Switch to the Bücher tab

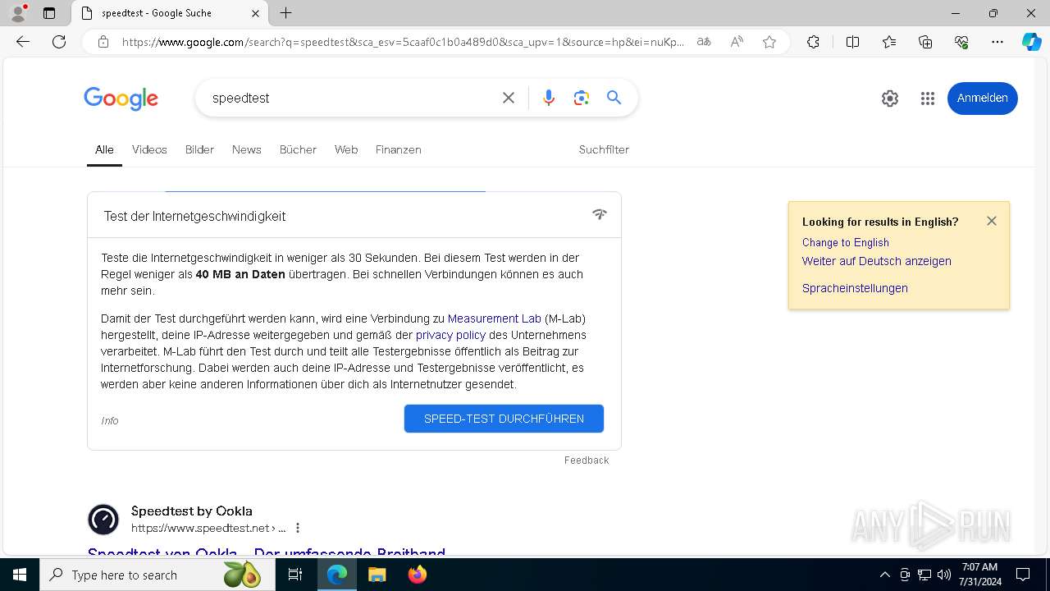coord(298,149)
